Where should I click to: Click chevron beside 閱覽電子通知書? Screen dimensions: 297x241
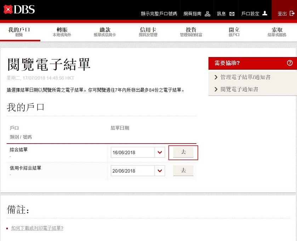(x=216, y=89)
